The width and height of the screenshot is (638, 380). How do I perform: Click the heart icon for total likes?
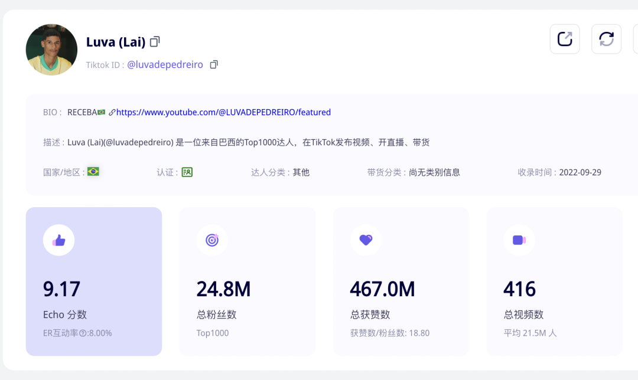pos(366,240)
